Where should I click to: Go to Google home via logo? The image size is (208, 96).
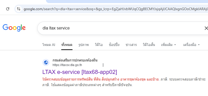(x=14, y=28)
